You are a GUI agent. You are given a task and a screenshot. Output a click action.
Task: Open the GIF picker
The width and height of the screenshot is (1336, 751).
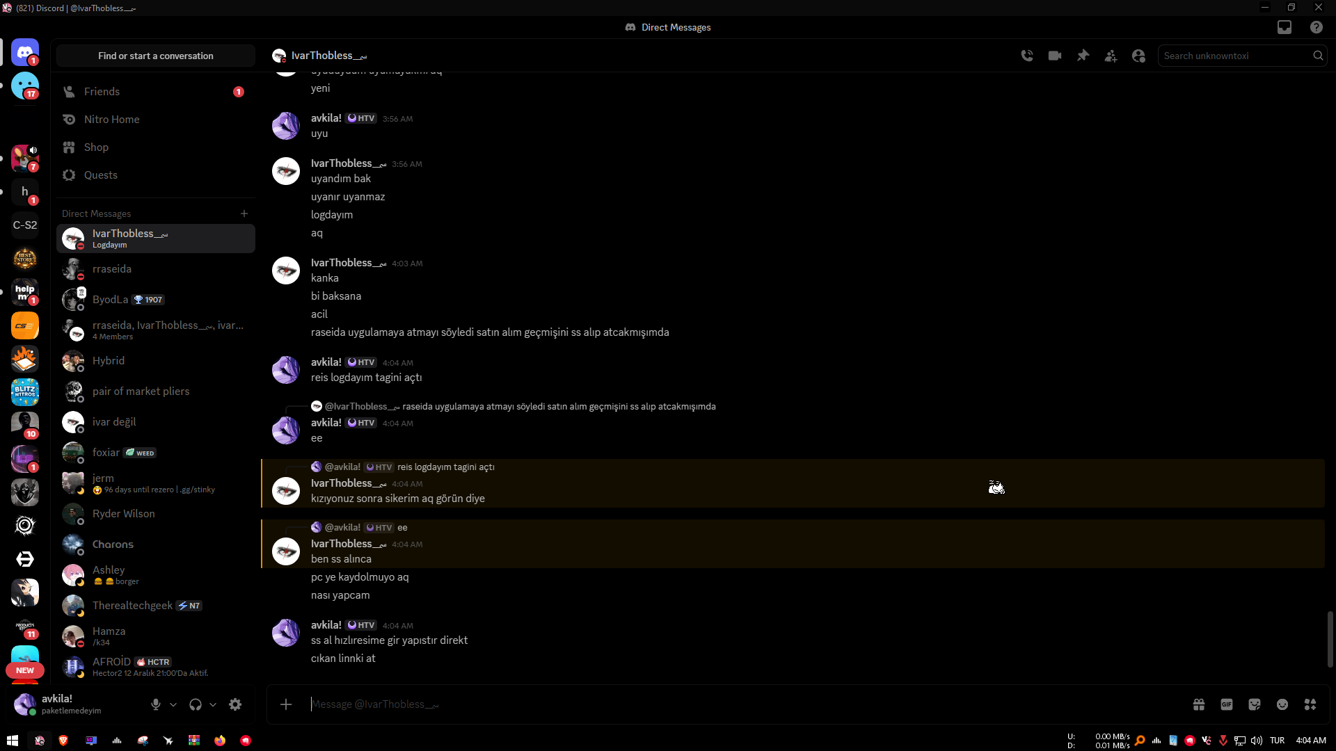(x=1227, y=704)
